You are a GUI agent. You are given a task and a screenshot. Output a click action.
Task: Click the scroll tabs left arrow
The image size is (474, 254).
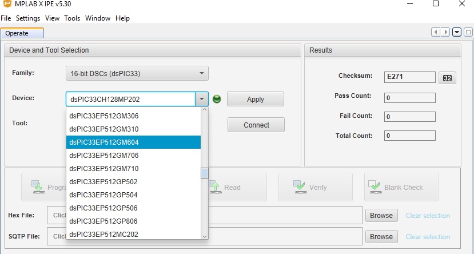pos(436,32)
